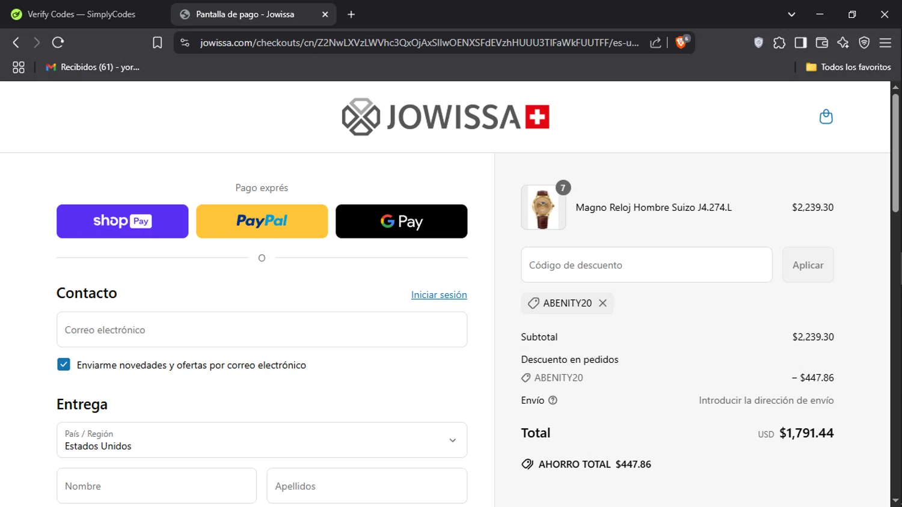
Task: Click the AHORRO TOTAL $447.86 text
Action: click(x=595, y=464)
